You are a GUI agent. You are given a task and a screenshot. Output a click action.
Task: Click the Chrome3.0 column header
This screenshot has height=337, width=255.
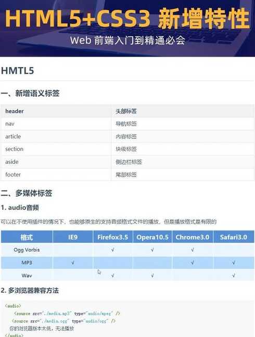tap(193, 237)
